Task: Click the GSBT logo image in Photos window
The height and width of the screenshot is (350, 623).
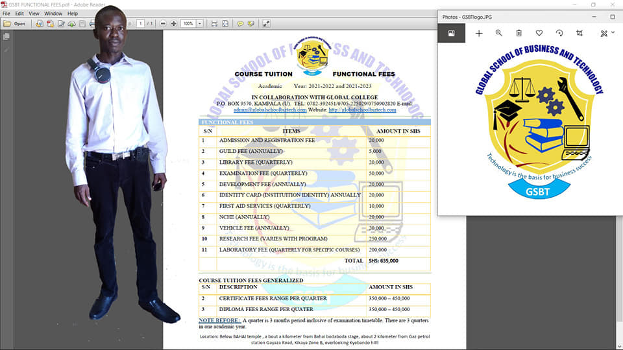Action: [x=539, y=123]
